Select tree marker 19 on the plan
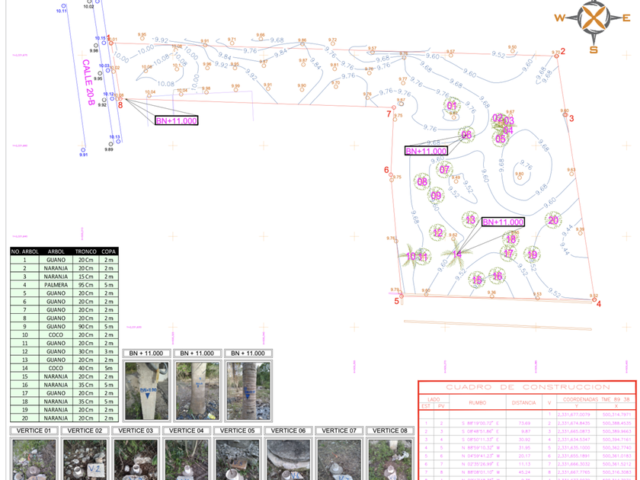Image resolution: width=640 pixels, height=480 pixels. [x=533, y=255]
